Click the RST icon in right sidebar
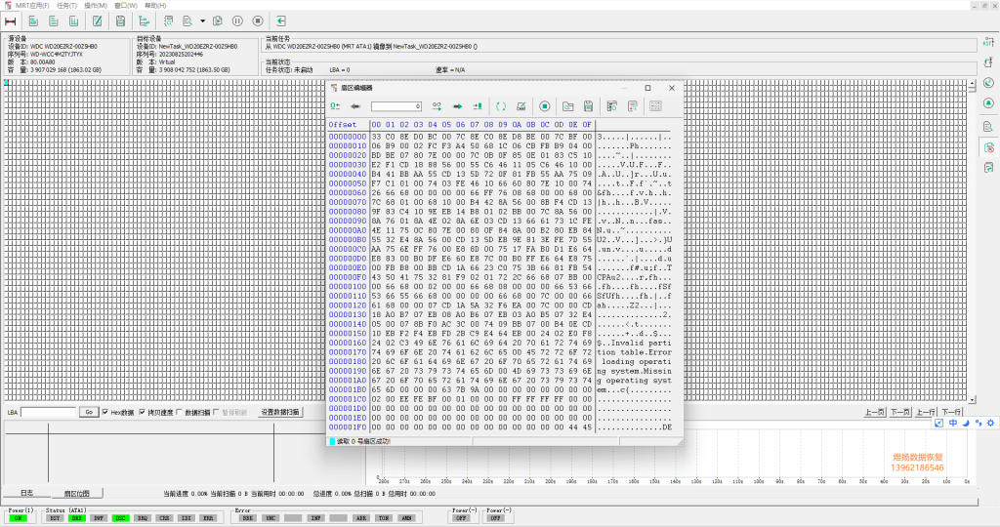Screen dimensions: 1000x527 [x=988, y=42]
